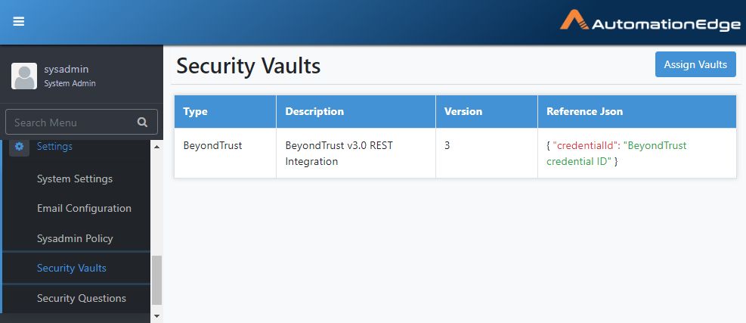Open Security Questions page
Image resolution: width=746 pixels, height=323 pixels.
pyautogui.click(x=82, y=298)
